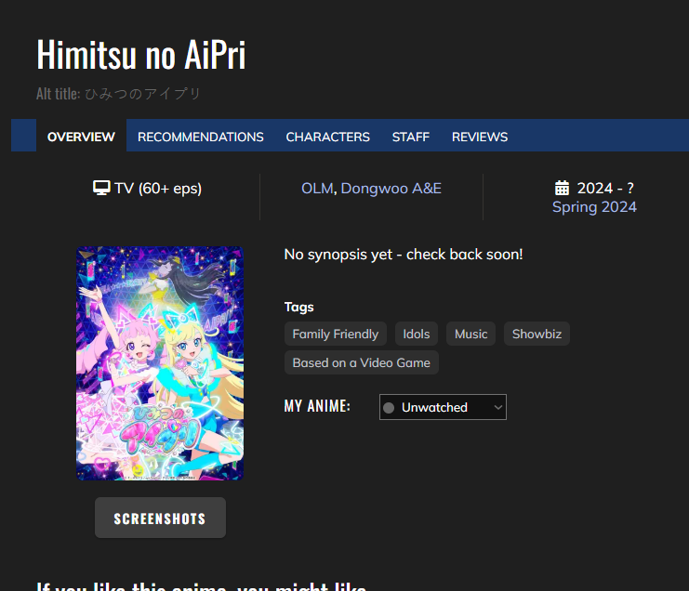Click the Spring 2024 season link

click(594, 206)
